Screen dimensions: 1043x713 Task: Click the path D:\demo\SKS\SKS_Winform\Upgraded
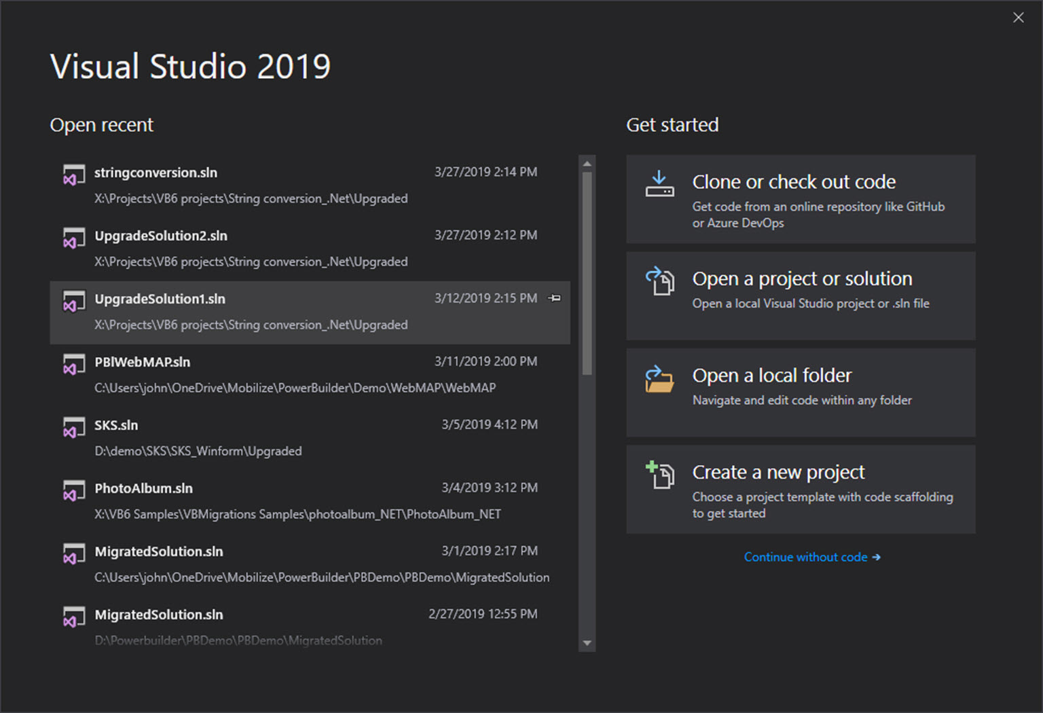click(x=198, y=451)
